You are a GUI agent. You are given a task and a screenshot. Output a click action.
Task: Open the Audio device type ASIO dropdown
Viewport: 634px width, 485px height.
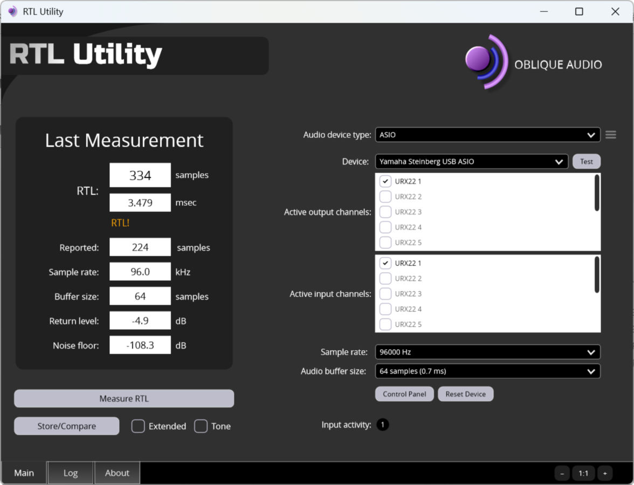click(487, 135)
